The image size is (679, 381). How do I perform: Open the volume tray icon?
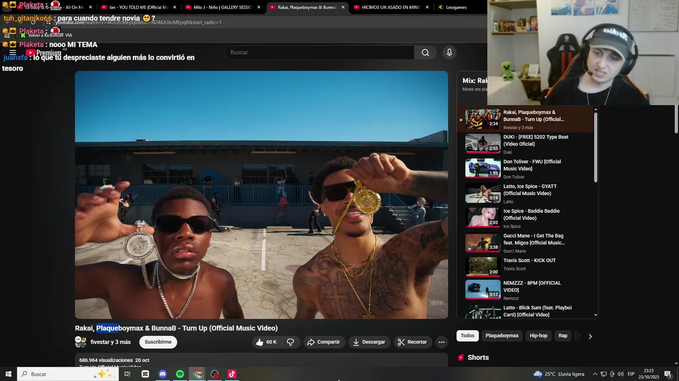click(621, 374)
